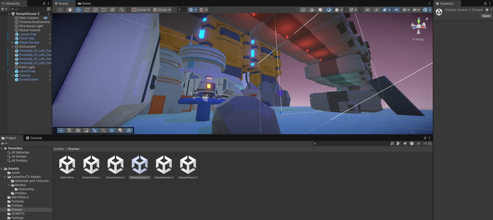
Task: Select shaded draw mode icon
Action: (329, 10)
